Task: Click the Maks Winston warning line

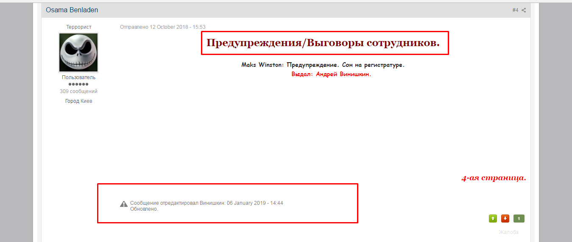Action: click(x=323, y=65)
